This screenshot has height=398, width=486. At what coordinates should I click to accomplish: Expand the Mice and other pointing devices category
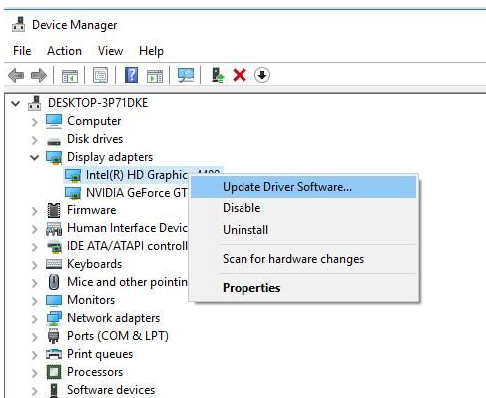(x=34, y=283)
